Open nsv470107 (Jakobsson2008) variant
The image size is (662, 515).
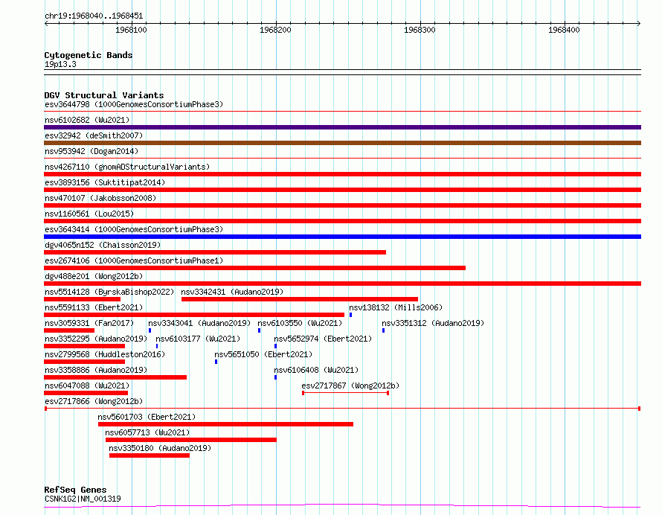click(x=100, y=198)
